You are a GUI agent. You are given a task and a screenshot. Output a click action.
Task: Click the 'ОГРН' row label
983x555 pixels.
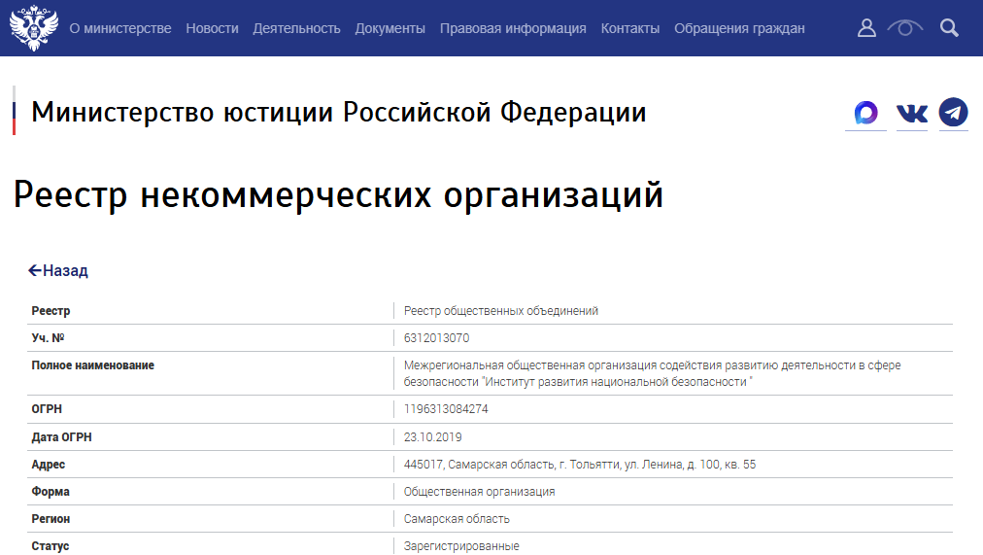pos(47,409)
